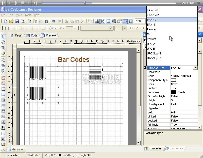Click design area vertical scrollbar down arrow
The image size is (203, 158).
(x=138, y=143)
